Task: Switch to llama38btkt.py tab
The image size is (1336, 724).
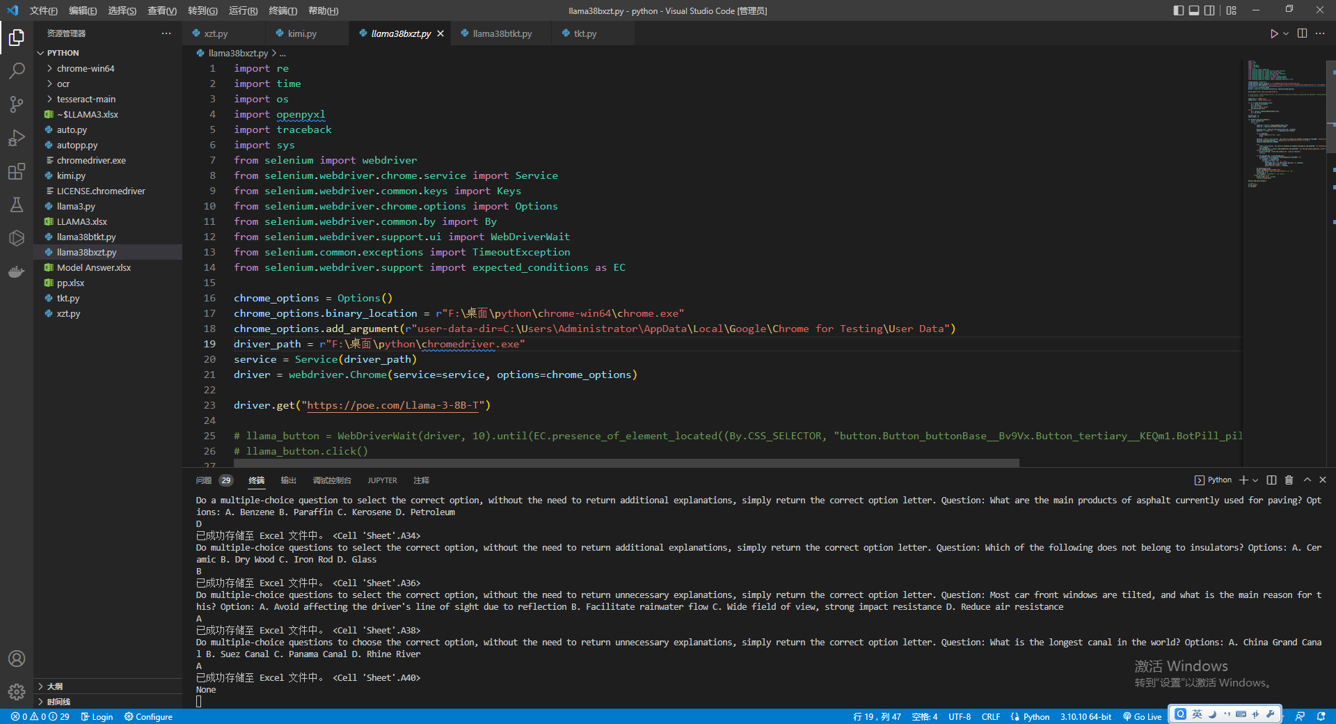Action: (502, 33)
